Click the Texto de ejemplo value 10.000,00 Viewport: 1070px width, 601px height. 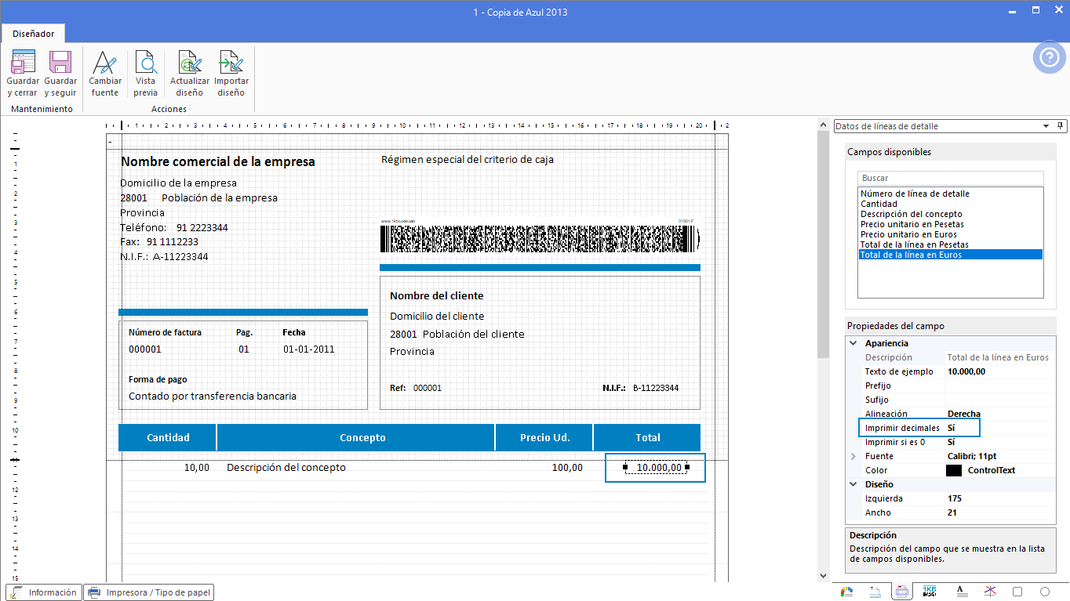pyautogui.click(x=1000, y=371)
